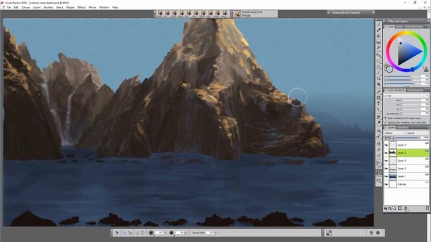Viewport: 431px width, 242px height.
Task: Open the paper texture selector in toolbox
Action: [378, 173]
